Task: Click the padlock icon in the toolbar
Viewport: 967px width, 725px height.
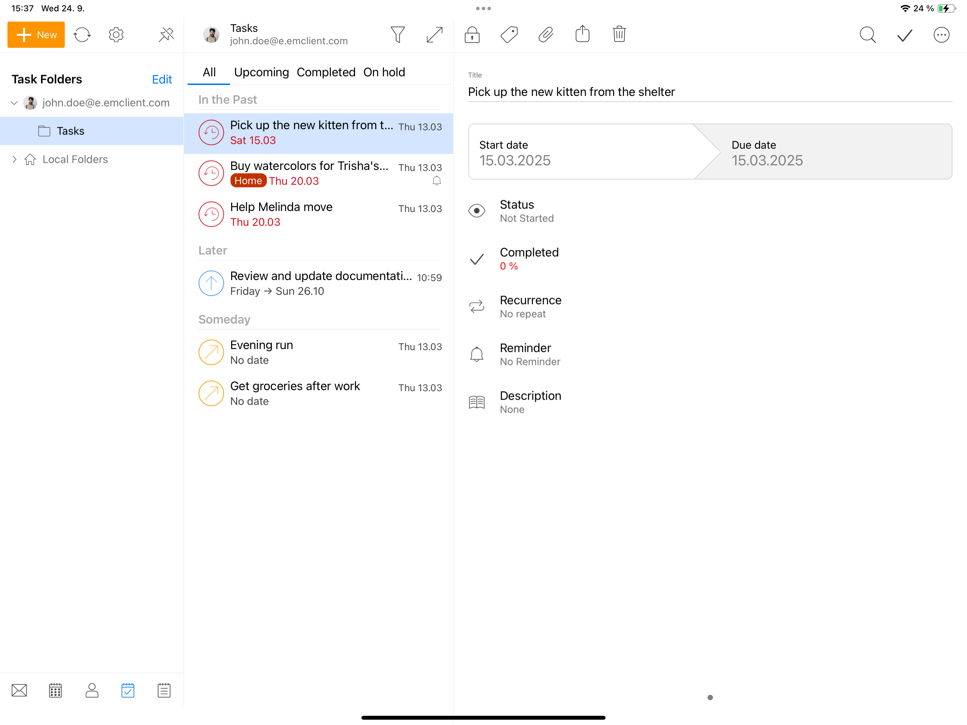Action: point(472,35)
